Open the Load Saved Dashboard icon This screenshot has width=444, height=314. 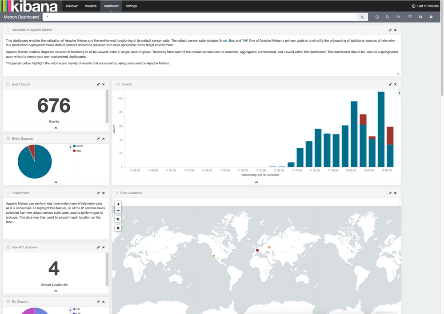(x=398, y=16)
